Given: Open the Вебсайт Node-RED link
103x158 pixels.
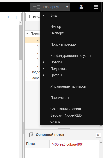Looking at the screenshot, I should pos(72,115).
